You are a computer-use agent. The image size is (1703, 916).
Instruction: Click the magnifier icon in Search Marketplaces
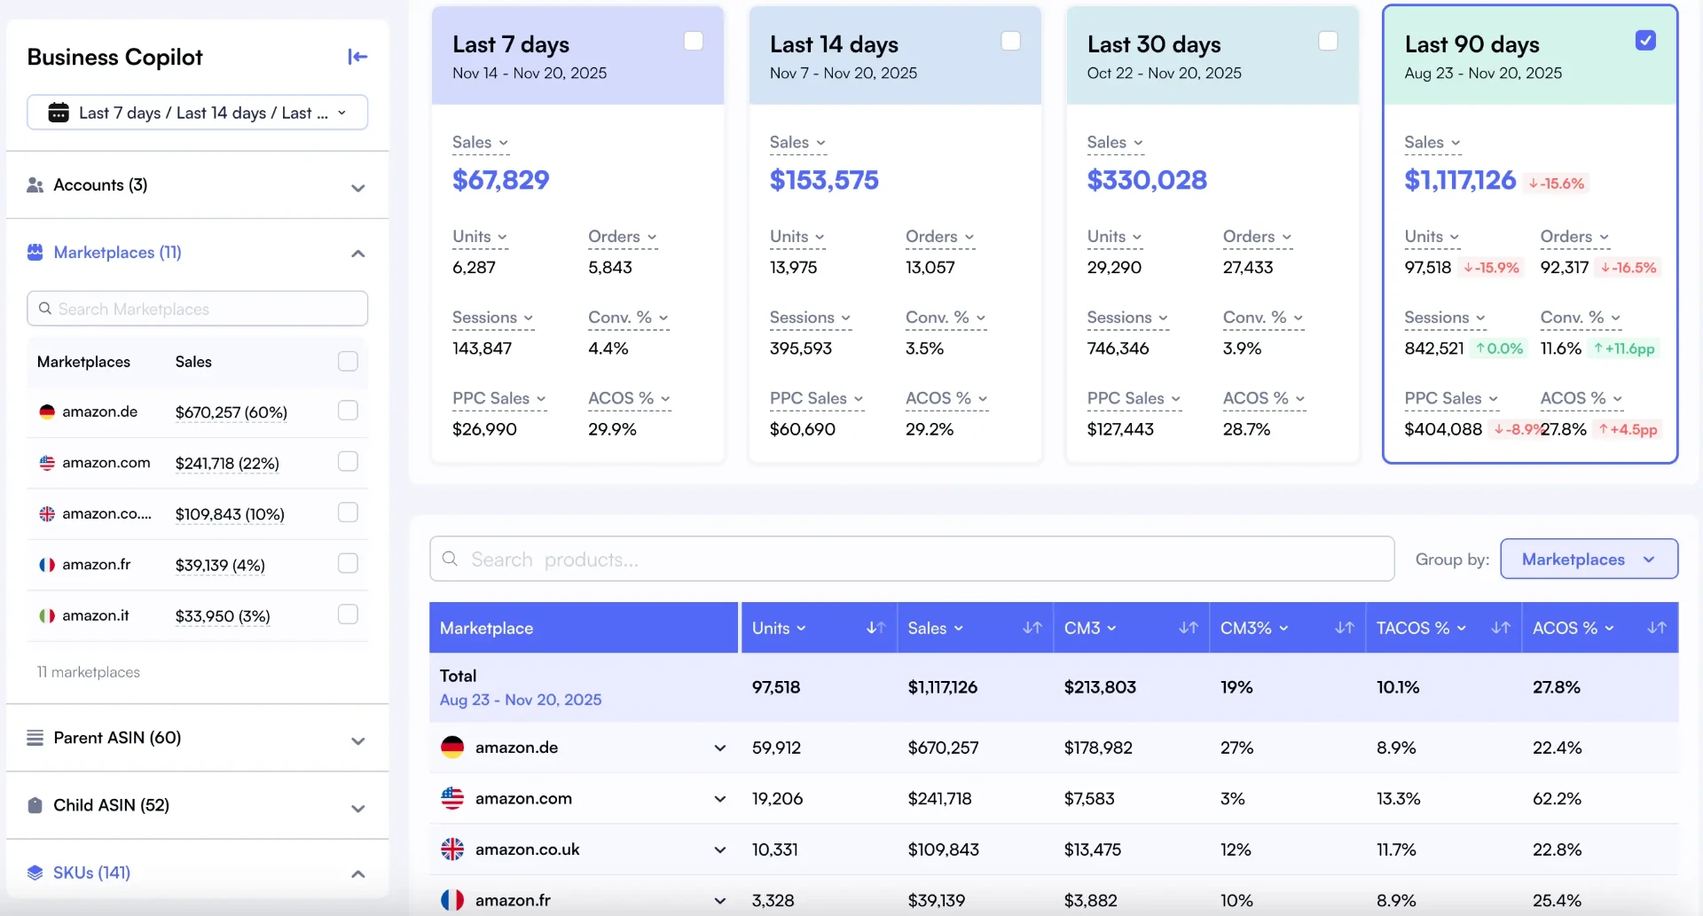(45, 309)
